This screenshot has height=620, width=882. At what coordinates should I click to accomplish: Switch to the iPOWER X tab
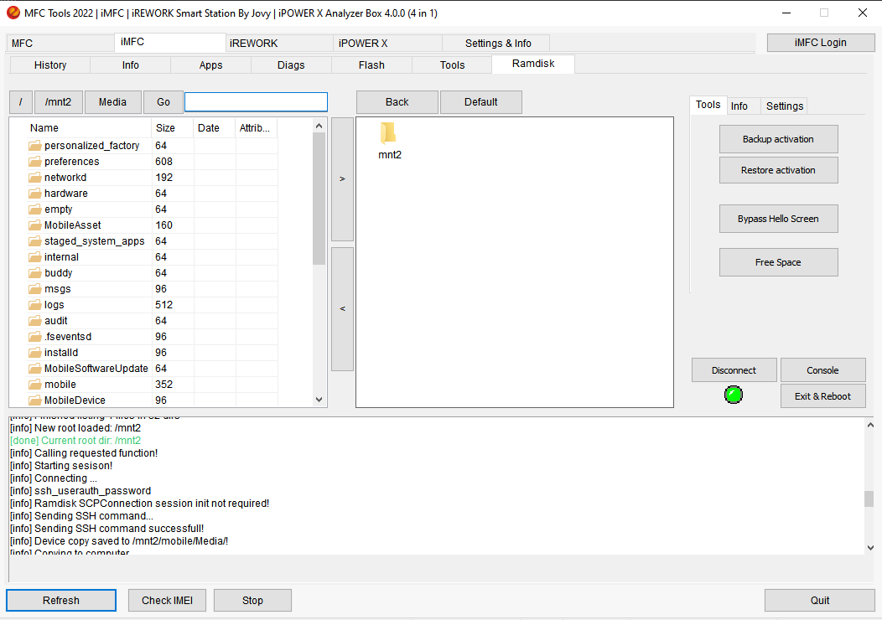[363, 43]
